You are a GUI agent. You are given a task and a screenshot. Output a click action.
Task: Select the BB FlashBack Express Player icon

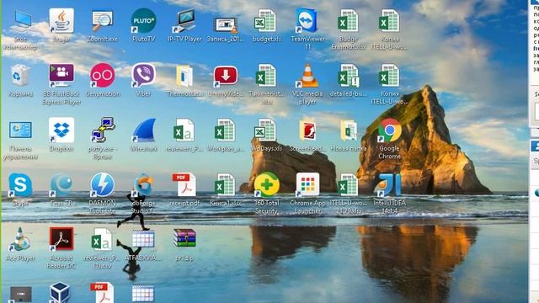[61, 76]
